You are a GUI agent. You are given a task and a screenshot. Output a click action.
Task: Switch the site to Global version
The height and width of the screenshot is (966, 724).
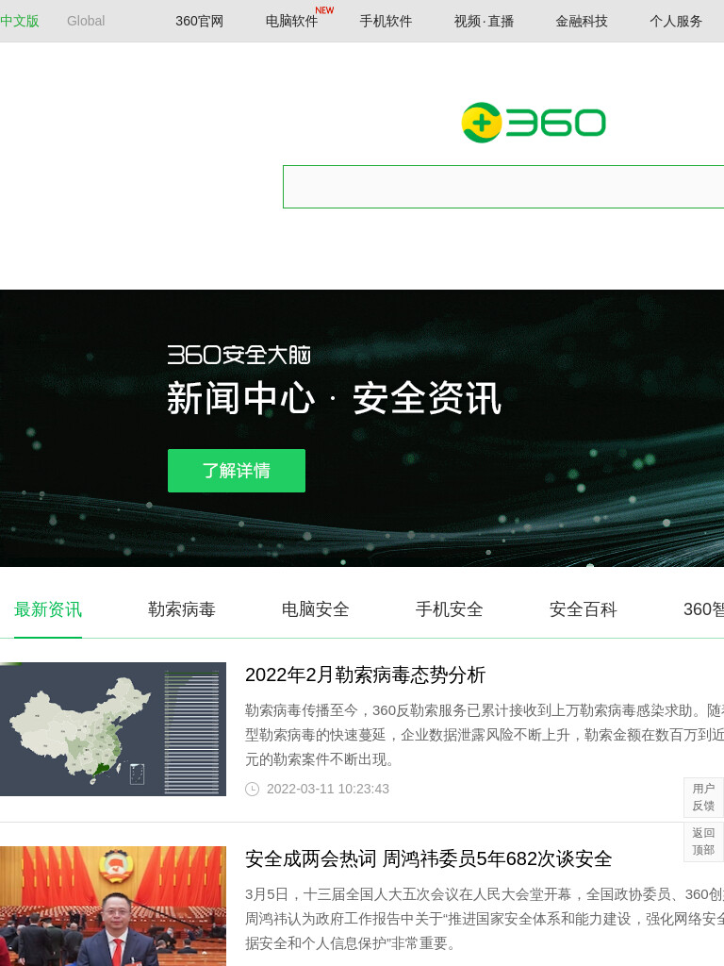point(86,21)
